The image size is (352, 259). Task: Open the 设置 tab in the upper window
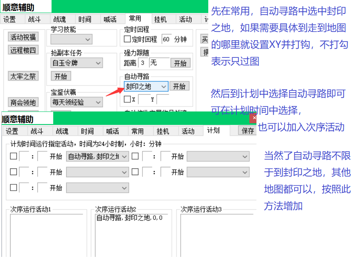point(10,19)
